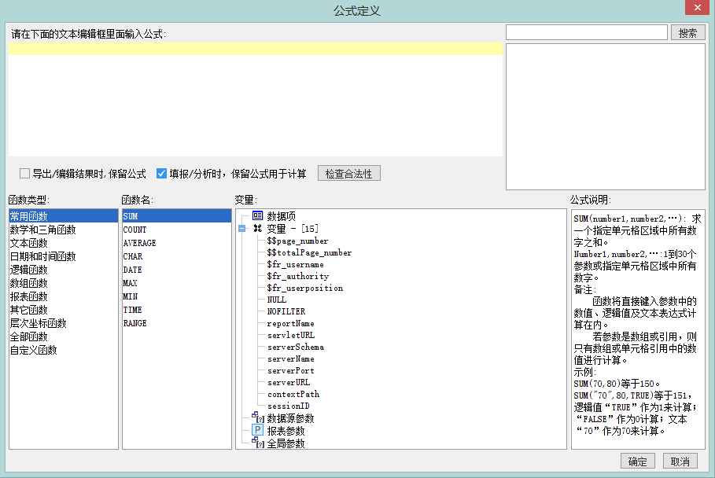Screen dimensions: 715x478
Task: Click the 数据项 table icon
Action: click(258, 215)
